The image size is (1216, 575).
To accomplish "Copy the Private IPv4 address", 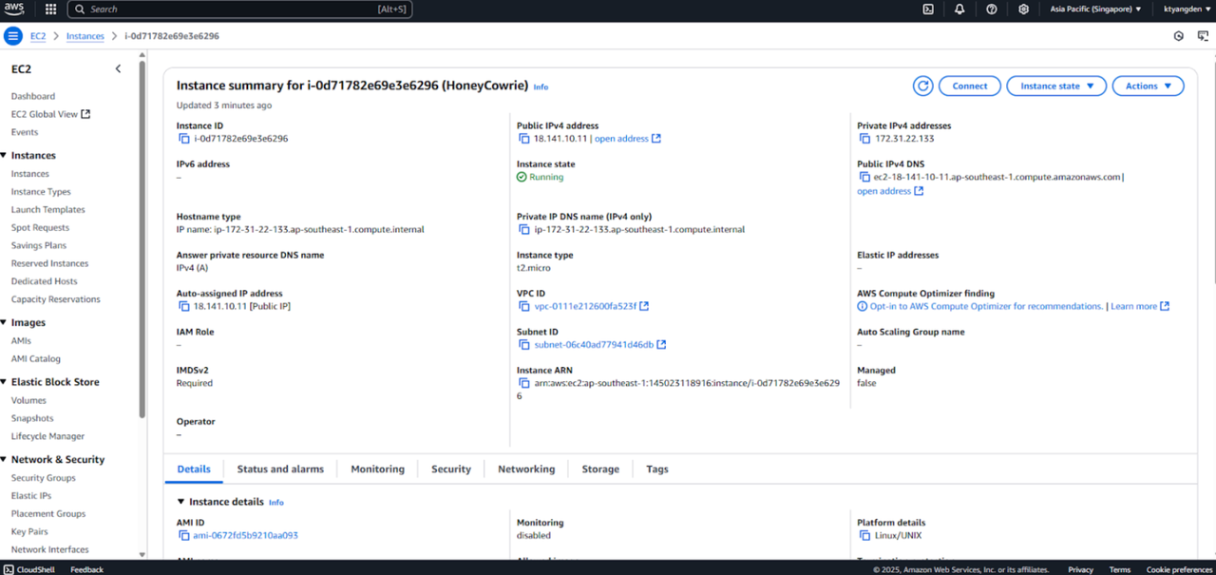I will (x=864, y=139).
